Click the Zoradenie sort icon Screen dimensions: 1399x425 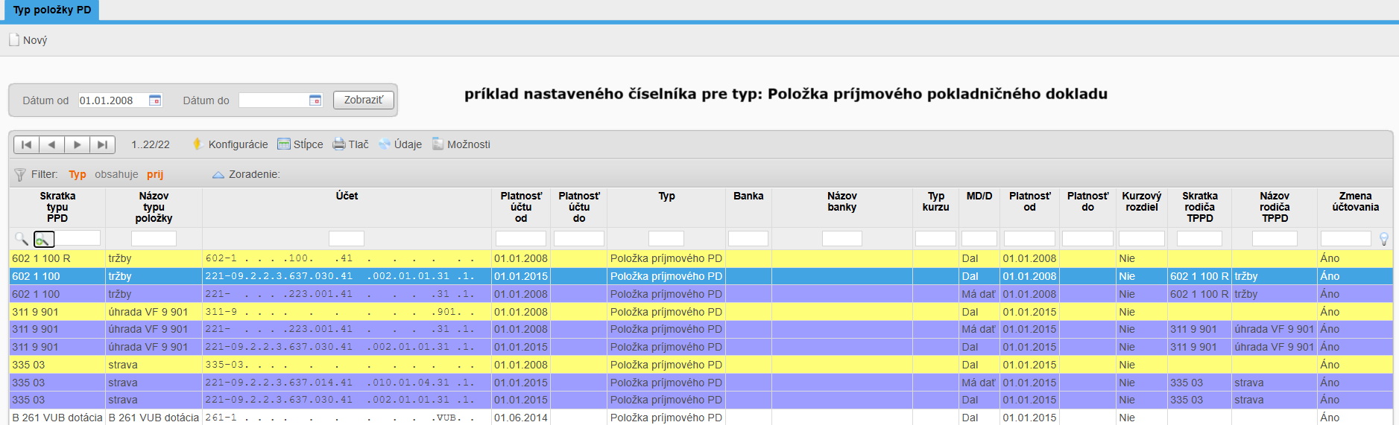point(218,175)
